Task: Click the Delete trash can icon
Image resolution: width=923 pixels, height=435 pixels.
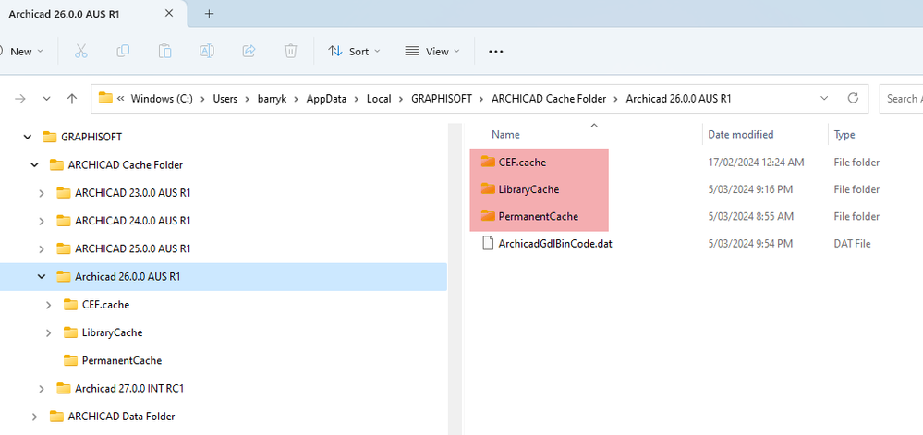Action: coord(291,51)
